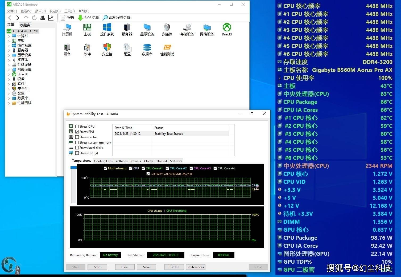
Task: Open the user/favorites toolbar icon
Action: pos(42,18)
